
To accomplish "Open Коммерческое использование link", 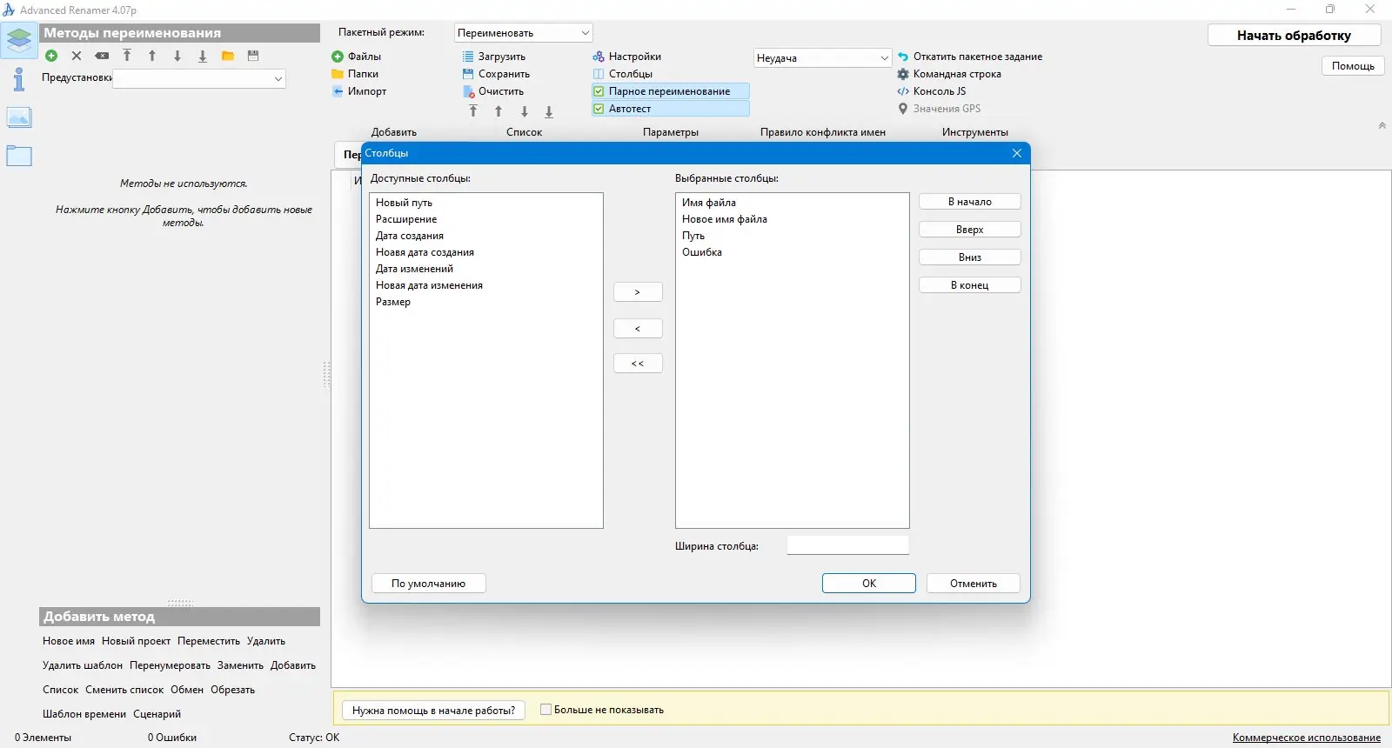I will 1306,738.
